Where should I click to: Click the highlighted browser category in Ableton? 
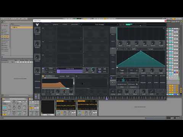coord(5,36)
